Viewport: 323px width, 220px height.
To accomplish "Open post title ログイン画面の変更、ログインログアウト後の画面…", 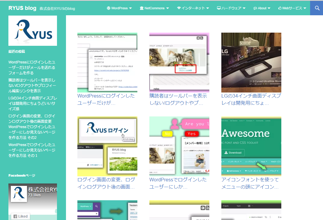I will [x=106, y=183].
